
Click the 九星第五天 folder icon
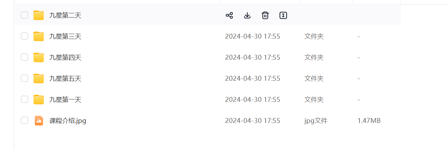[38, 78]
